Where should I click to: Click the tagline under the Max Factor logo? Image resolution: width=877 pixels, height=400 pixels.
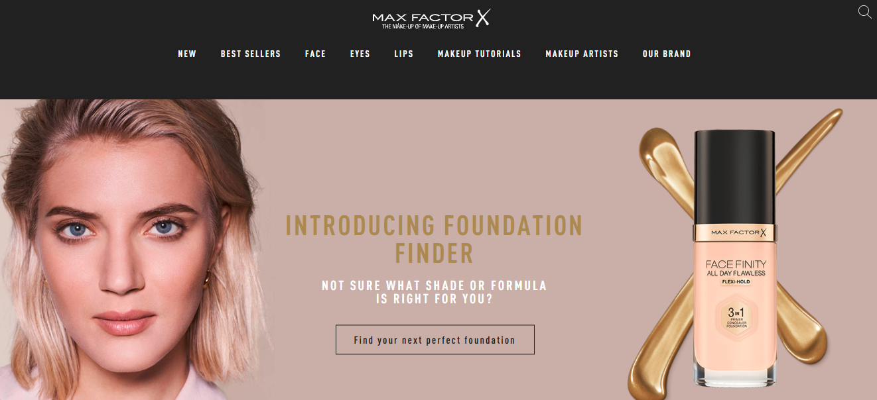click(423, 26)
